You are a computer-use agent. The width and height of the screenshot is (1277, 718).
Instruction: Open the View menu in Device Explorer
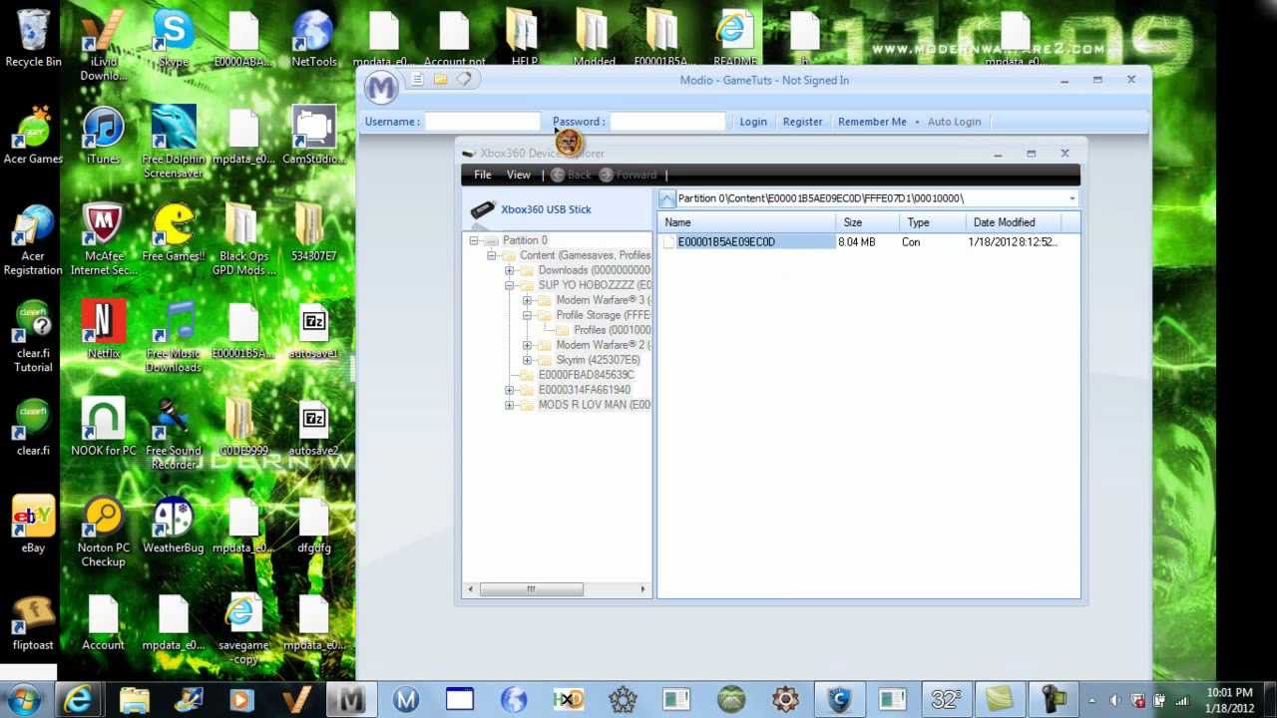point(518,175)
